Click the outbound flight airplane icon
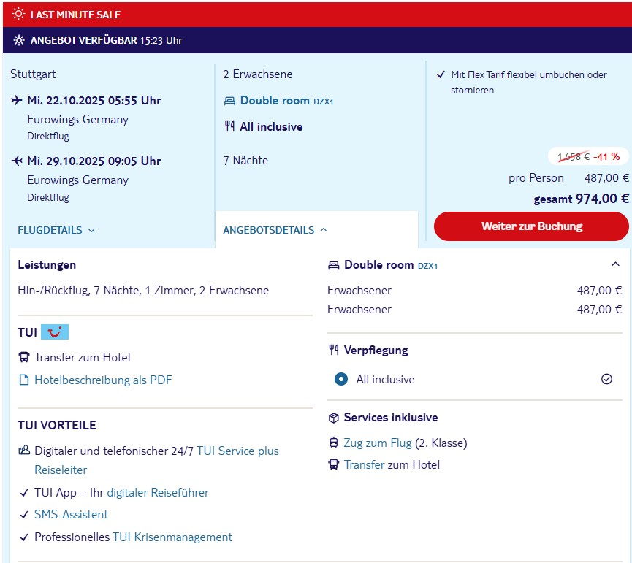Image resolution: width=632 pixels, height=563 pixels. coord(17,100)
